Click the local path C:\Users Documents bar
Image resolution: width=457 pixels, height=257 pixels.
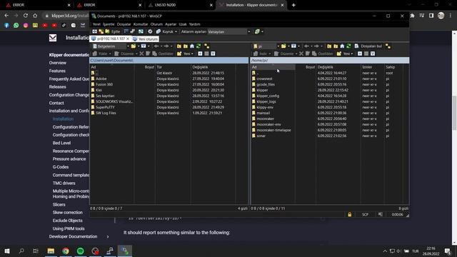pyautogui.click(x=169, y=60)
